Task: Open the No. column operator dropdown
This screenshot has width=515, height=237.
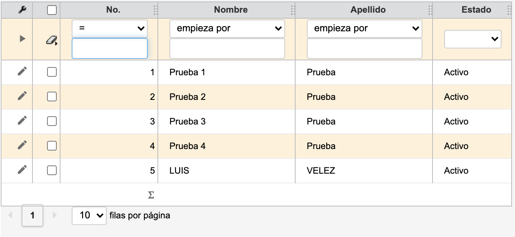Action: [x=109, y=29]
